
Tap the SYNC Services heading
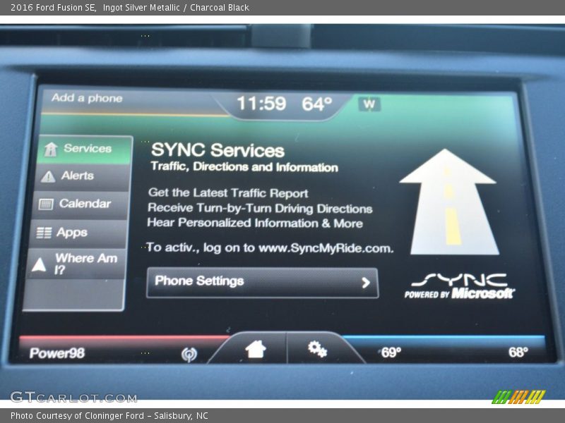click(218, 150)
